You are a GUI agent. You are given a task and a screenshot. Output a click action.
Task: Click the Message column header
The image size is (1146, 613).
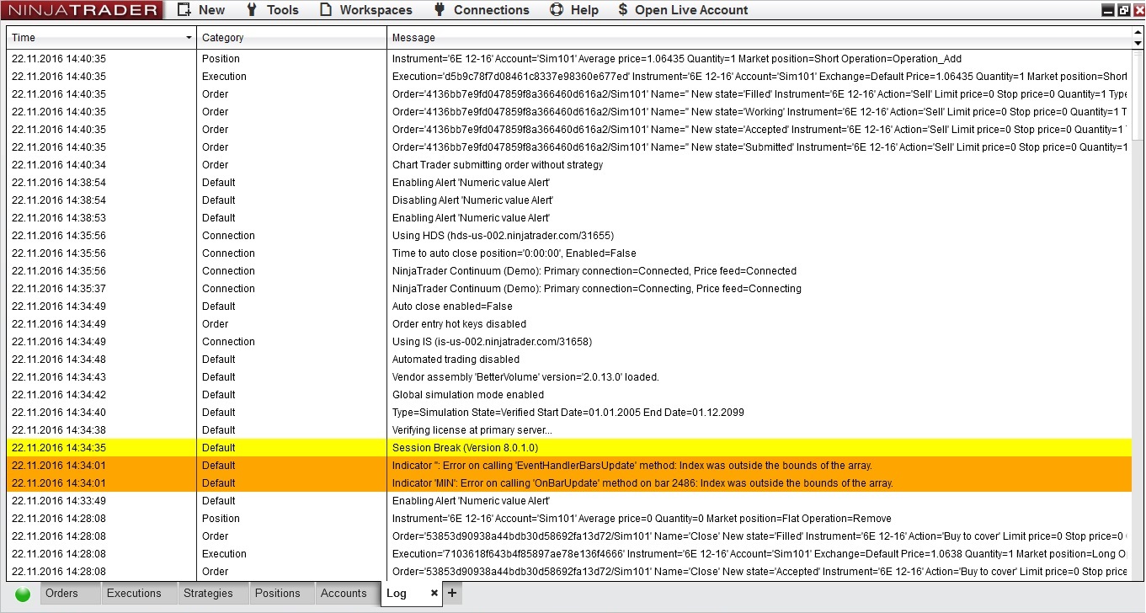(760, 38)
